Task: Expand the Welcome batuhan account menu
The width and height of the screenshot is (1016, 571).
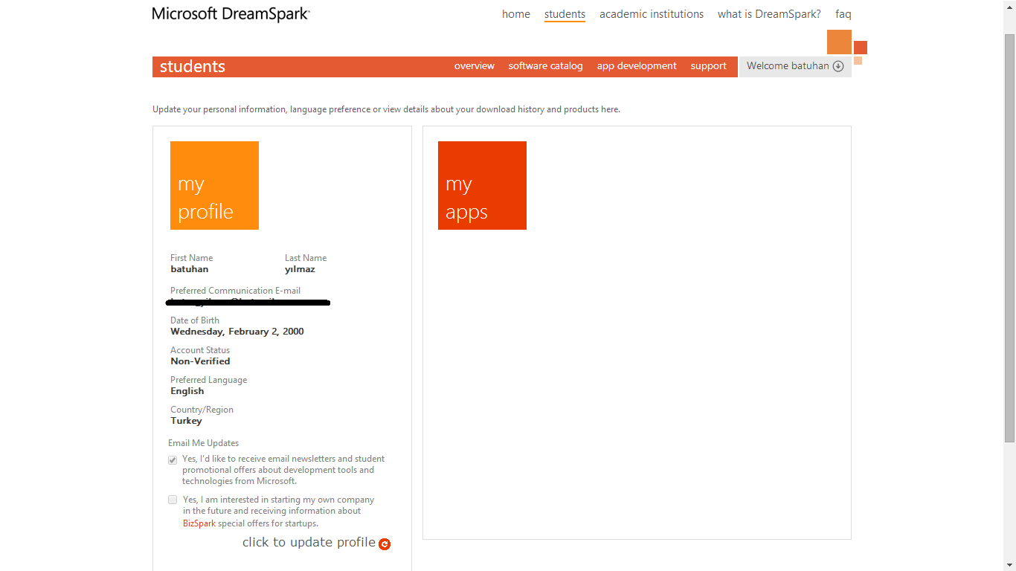Action: tap(795, 66)
